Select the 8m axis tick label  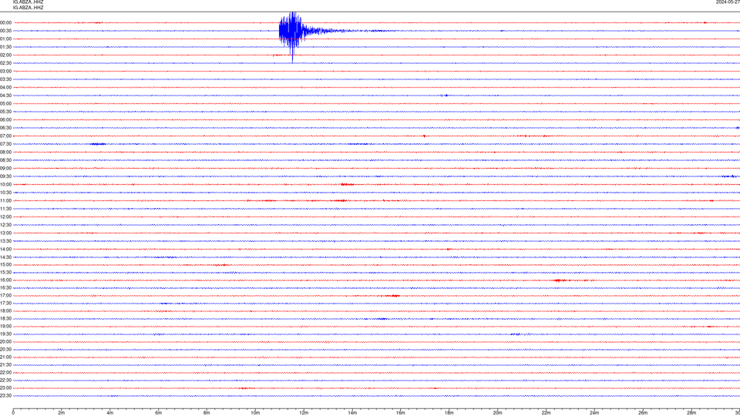coord(207,413)
